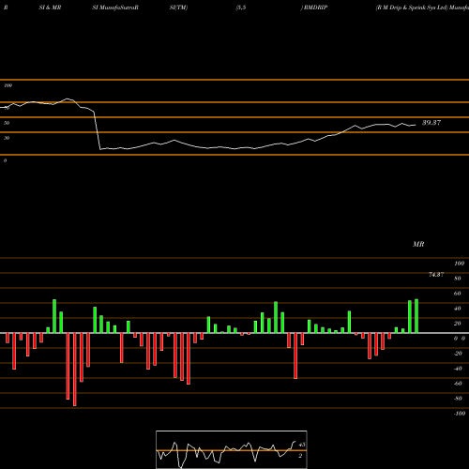Screen dimensions: 469x469
Task: Click the tallest red MR histogram bar
Action: coord(74,370)
